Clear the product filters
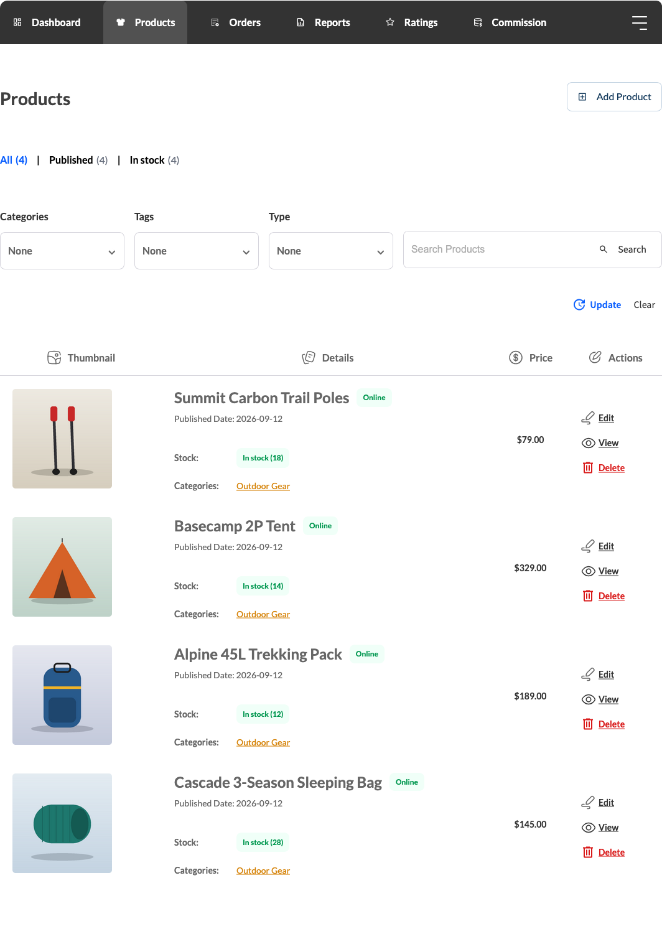The height and width of the screenshot is (939, 662). [645, 305]
